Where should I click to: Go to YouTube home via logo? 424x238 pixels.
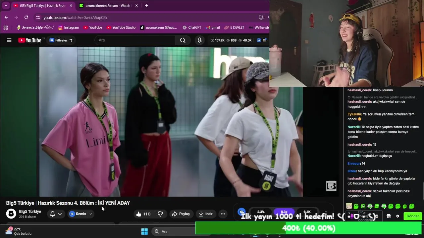(x=30, y=40)
